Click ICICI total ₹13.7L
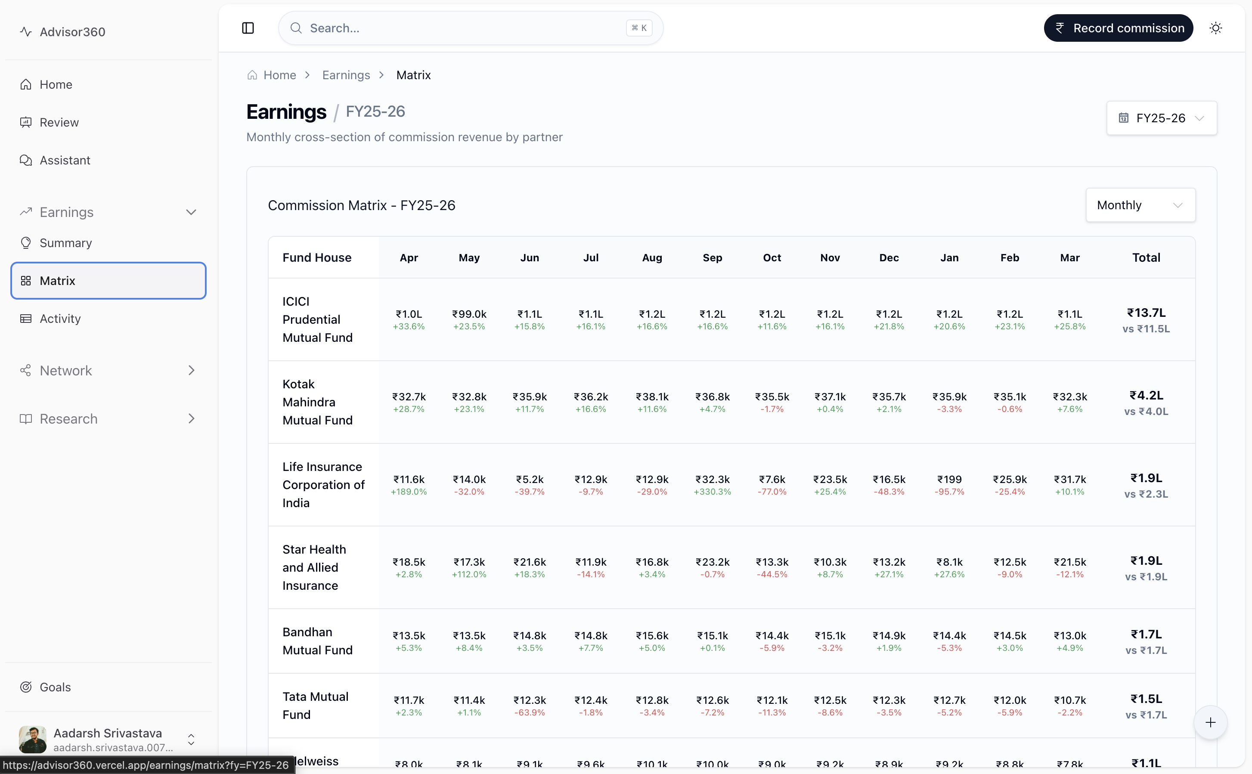Image resolution: width=1252 pixels, height=774 pixels. click(1146, 313)
